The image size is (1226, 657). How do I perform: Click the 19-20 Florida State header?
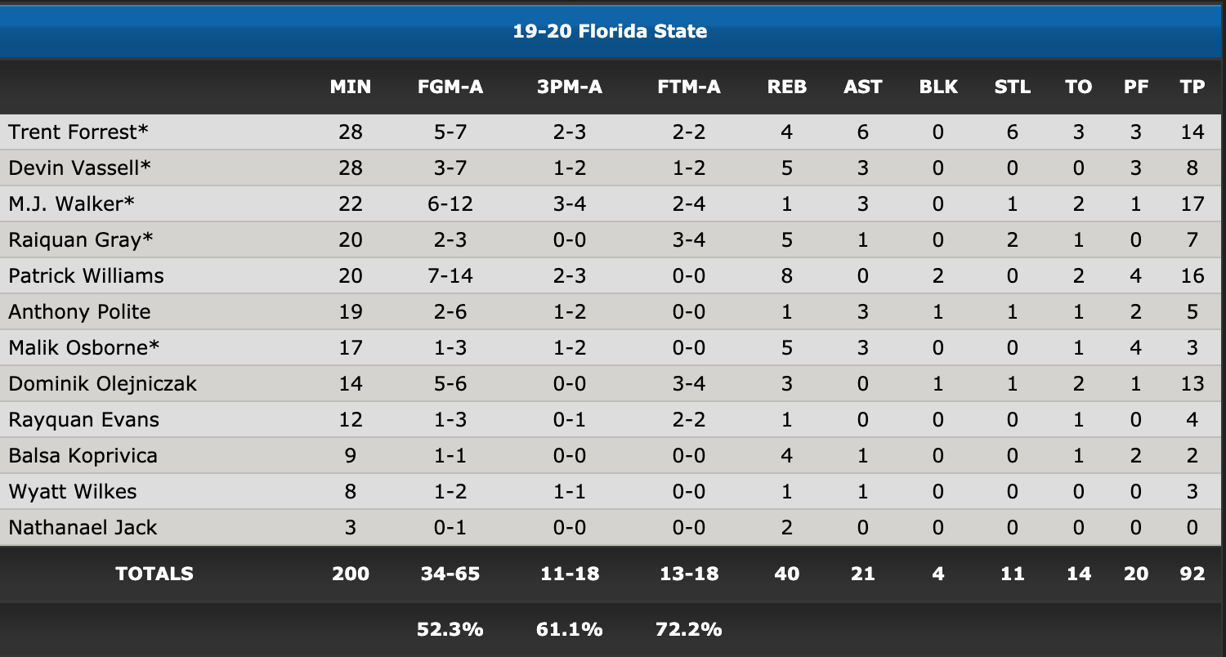point(610,32)
